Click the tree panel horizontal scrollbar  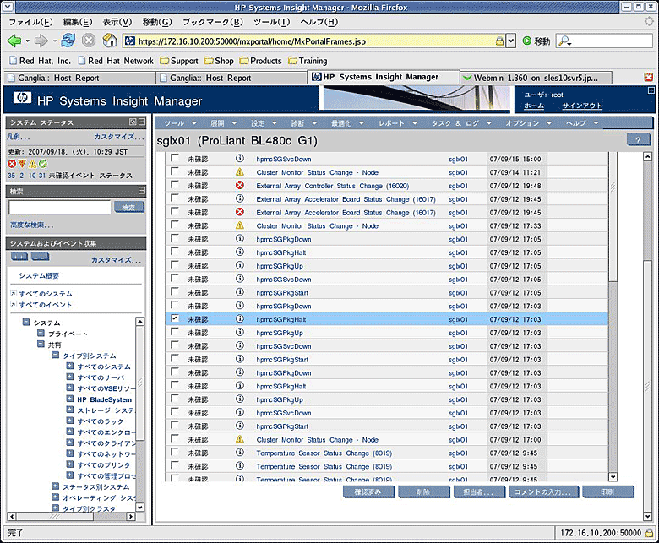pyautogui.click(x=72, y=516)
